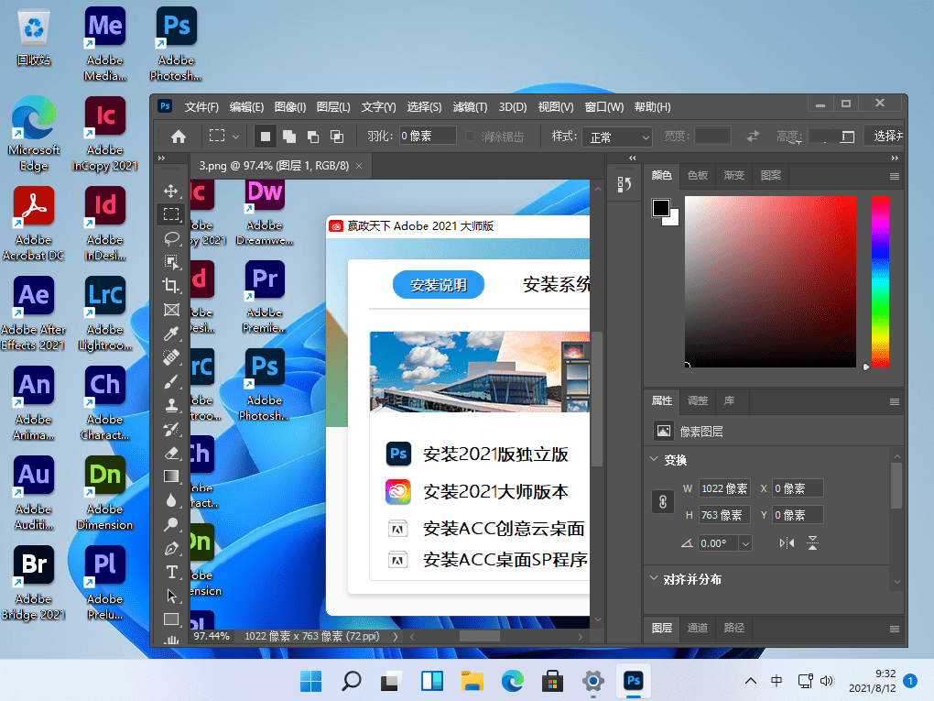
Task: Click the 羽化 feather input field
Action: tap(427, 136)
